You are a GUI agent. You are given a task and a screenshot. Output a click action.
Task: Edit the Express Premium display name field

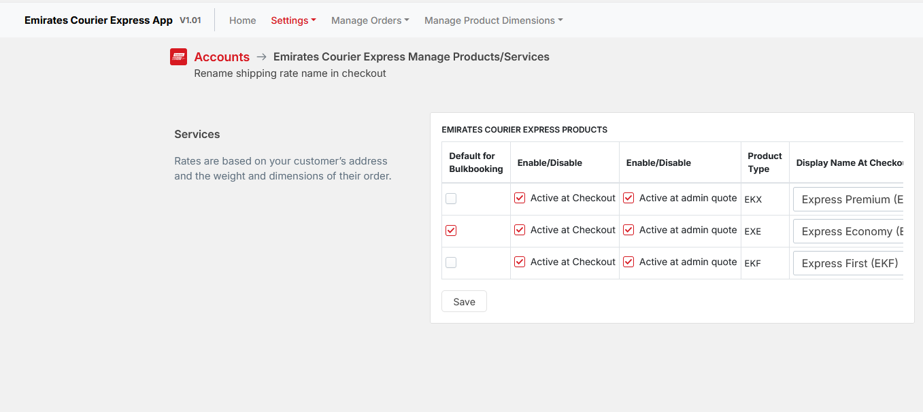point(848,199)
